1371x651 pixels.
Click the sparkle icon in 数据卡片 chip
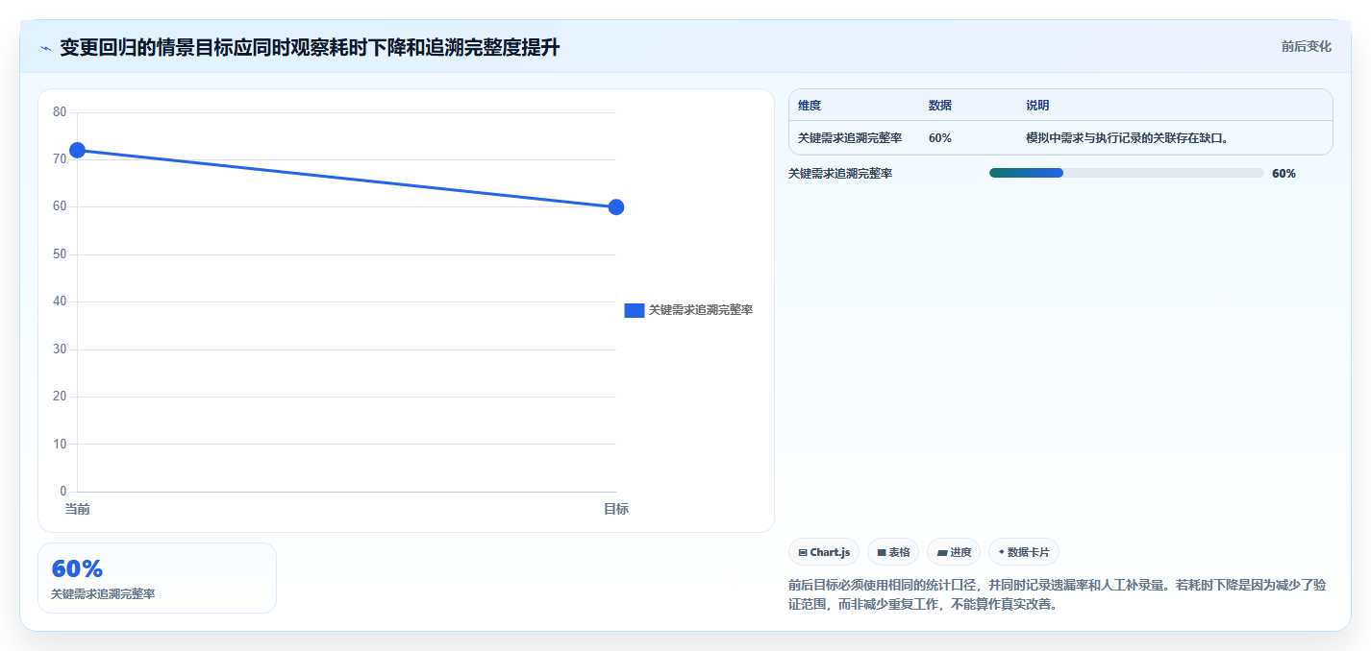pyautogui.click(x=1002, y=552)
